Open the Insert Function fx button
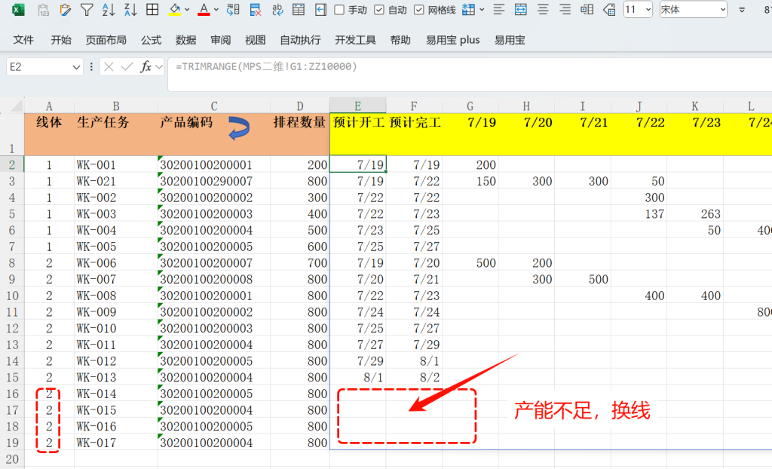This screenshot has height=469, width=772. tap(146, 66)
